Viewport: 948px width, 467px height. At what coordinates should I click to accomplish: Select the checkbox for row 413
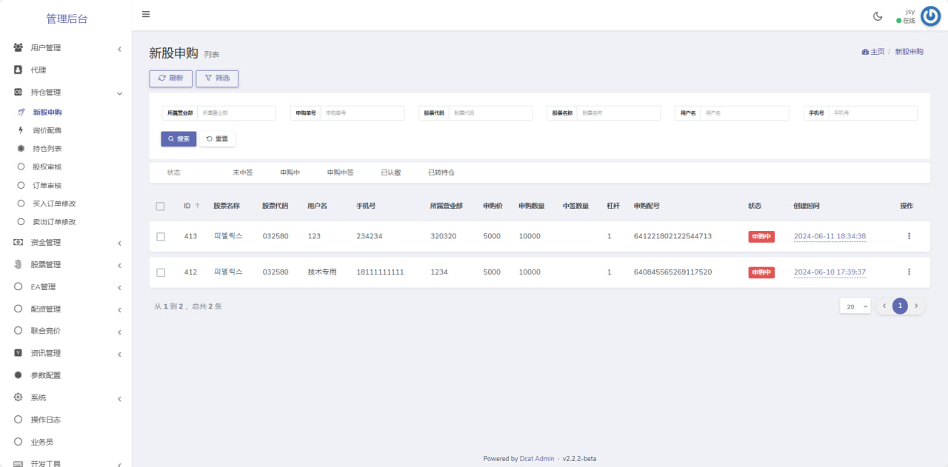[x=161, y=237]
